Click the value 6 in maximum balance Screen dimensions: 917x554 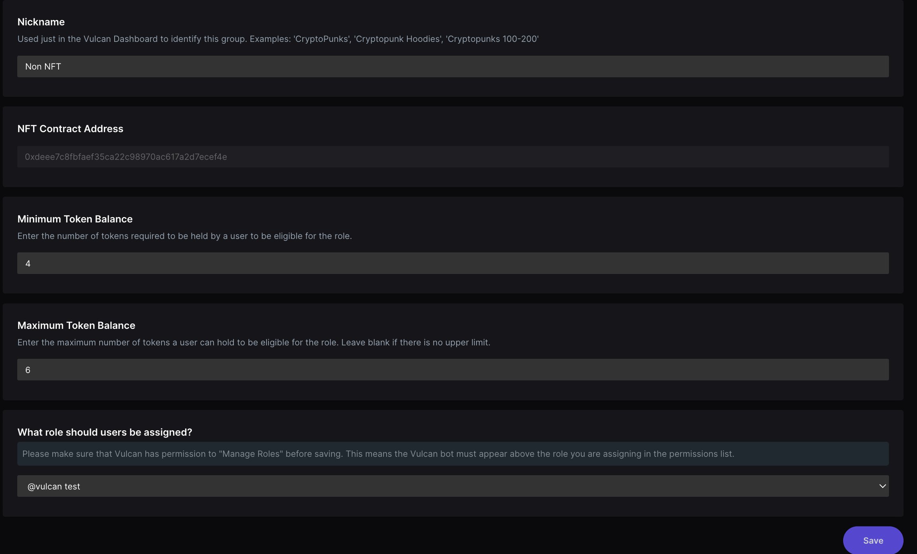[x=28, y=370]
